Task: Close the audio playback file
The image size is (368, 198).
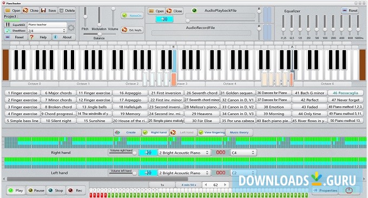Action: pyautogui.click(x=174, y=11)
